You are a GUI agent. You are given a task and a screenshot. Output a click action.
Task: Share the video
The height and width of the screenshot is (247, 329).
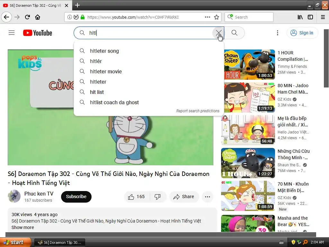click(x=184, y=197)
